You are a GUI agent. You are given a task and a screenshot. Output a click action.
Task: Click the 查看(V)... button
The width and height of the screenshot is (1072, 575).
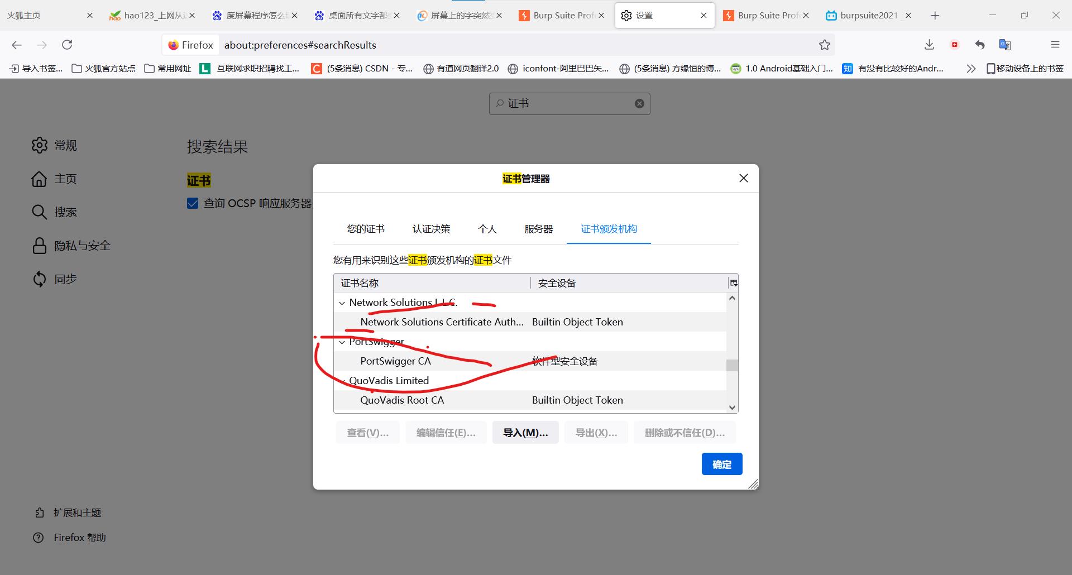[367, 433]
